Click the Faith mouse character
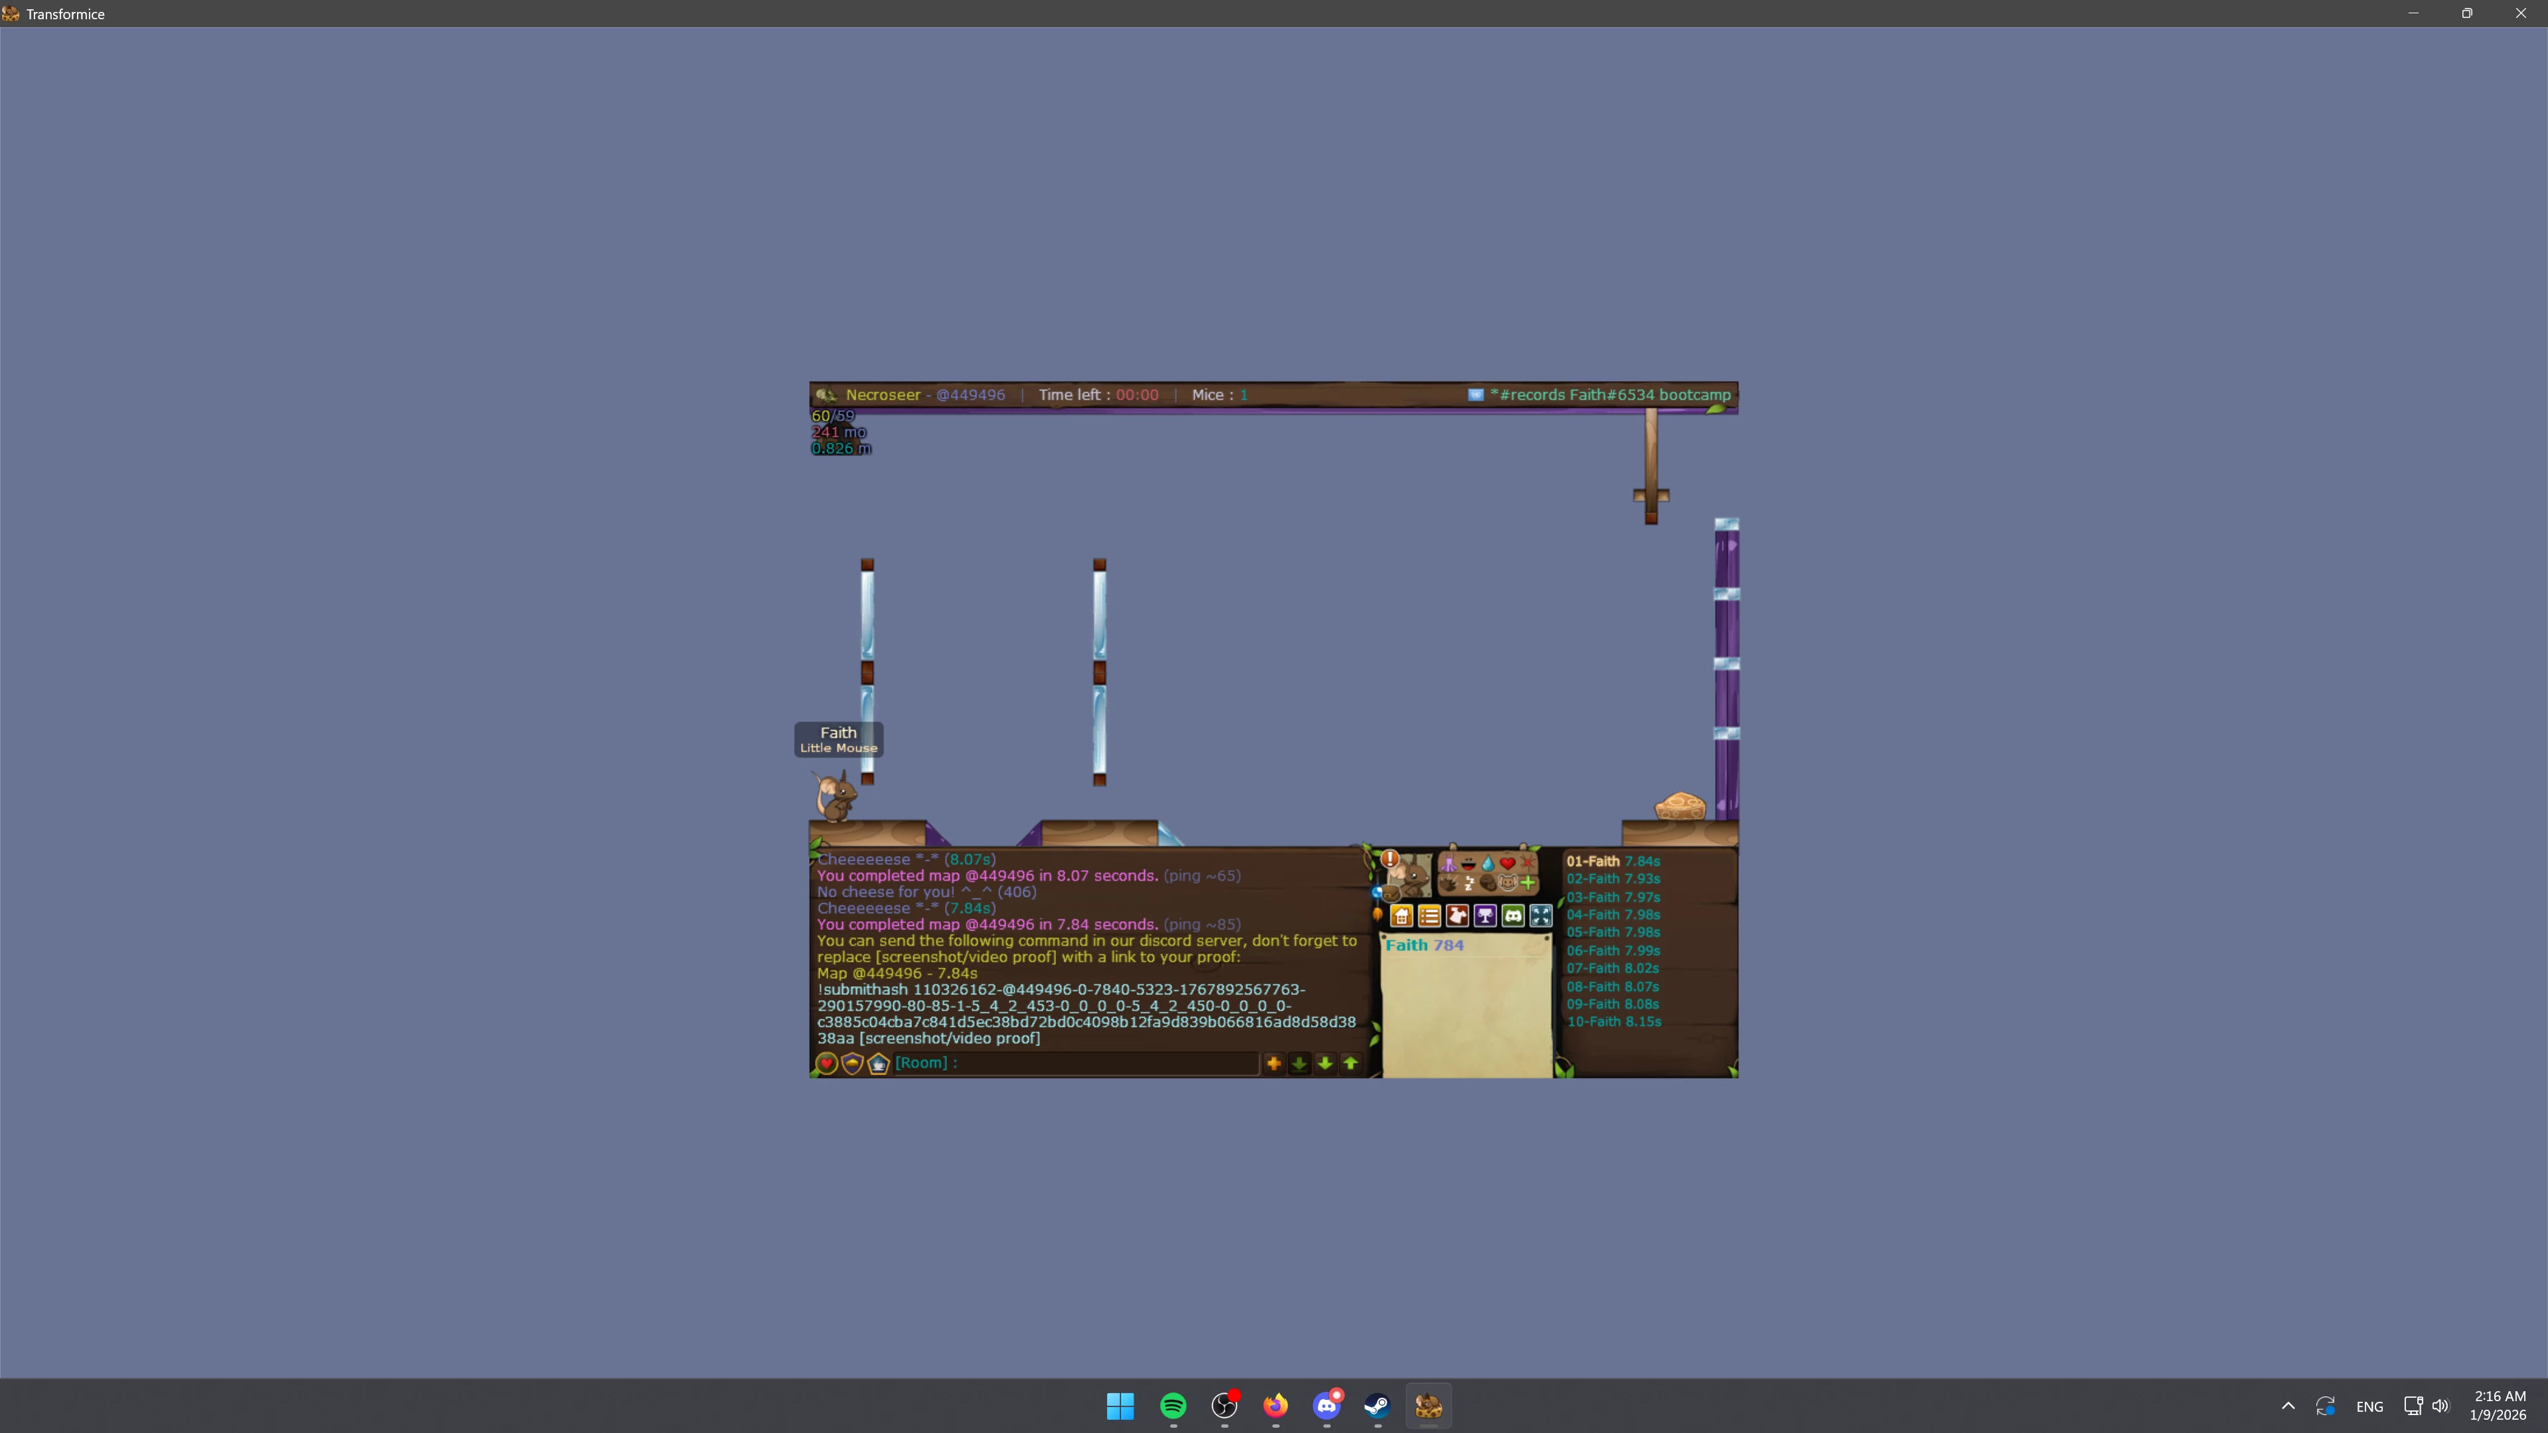The image size is (2548, 1433). (835, 796)
